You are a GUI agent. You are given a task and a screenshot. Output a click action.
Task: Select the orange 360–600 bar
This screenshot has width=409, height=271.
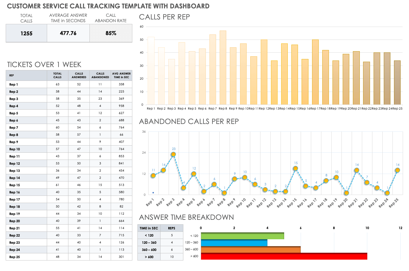point(251,249)
